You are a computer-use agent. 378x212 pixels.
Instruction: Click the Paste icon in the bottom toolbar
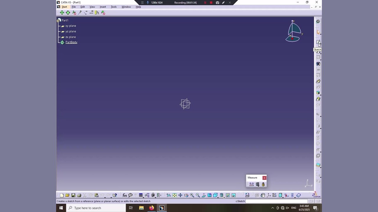pyautogui.click(x=96, y=195)
